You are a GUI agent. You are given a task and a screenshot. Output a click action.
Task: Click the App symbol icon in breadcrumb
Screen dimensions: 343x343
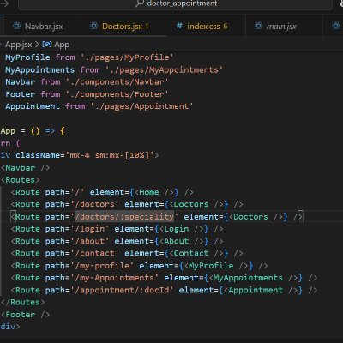tap(47, 45)
